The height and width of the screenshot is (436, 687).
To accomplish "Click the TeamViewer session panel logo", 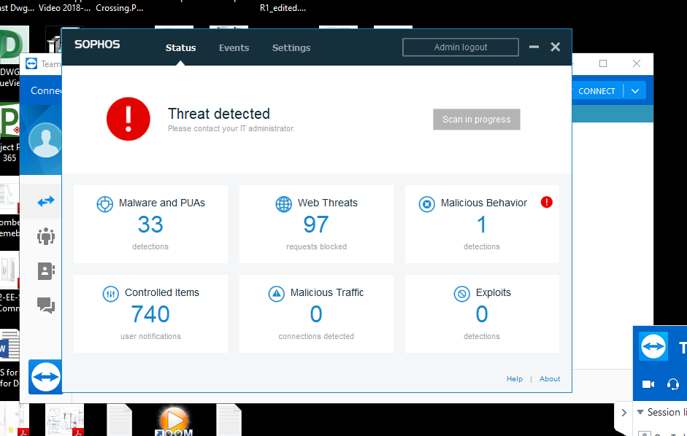I will (653, 346).
